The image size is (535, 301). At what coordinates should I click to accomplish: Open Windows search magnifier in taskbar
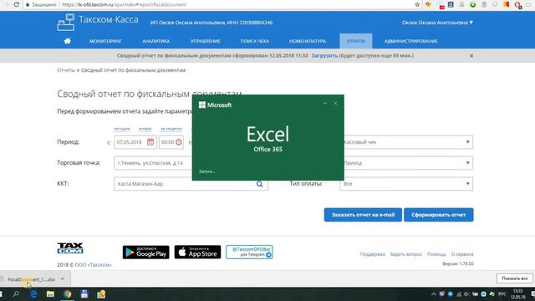click(16, 293)
